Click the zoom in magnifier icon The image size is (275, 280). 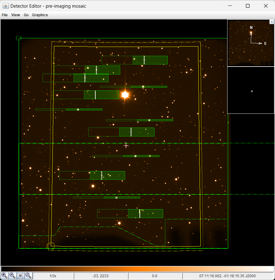click(4, 276)
